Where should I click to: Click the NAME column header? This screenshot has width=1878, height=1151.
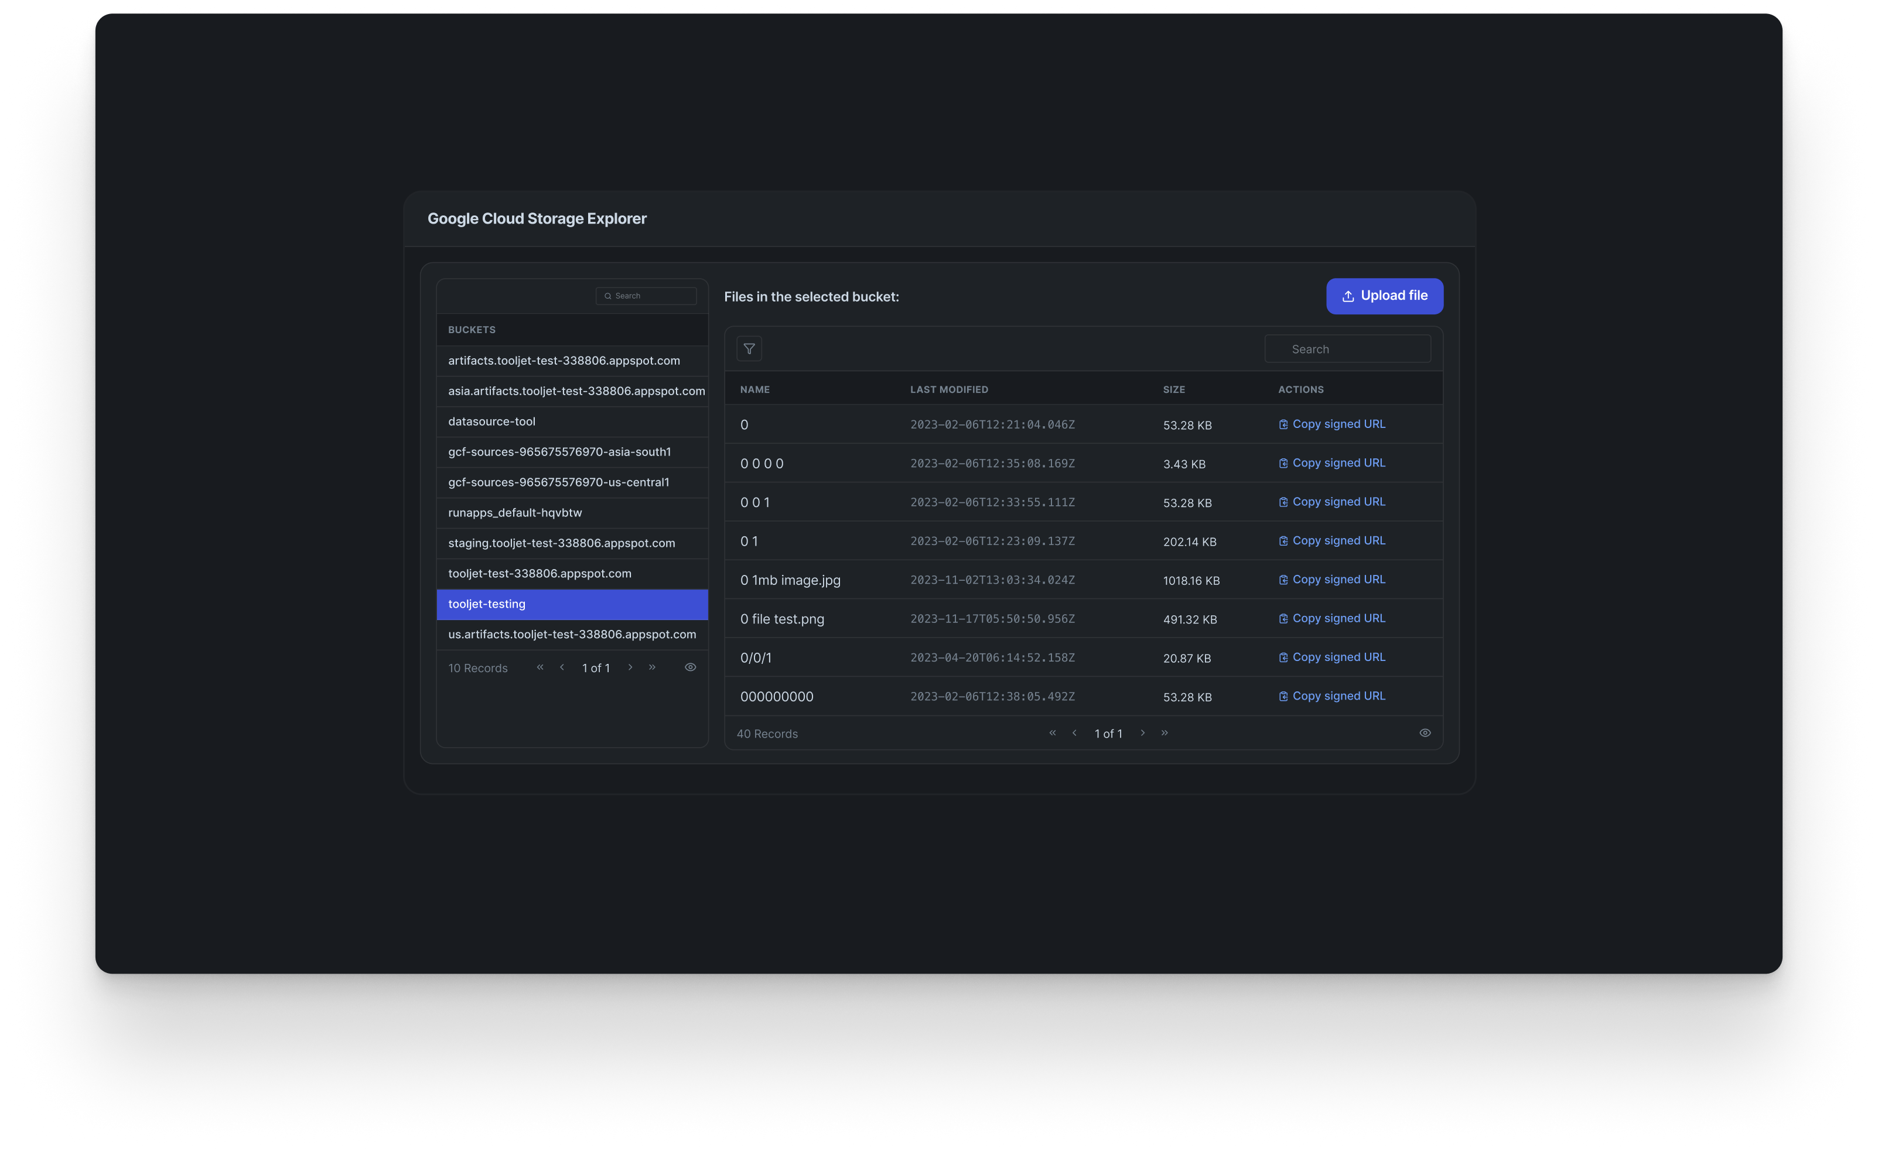pos(754,389)
